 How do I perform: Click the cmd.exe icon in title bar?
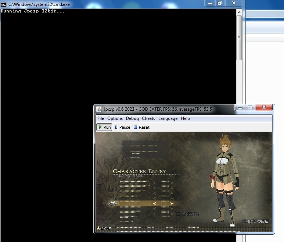[x=4, y=4]
